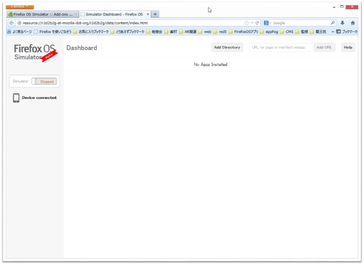Open CMS bookmark folder
Viewport: 364px width, 265px height.
click(287, 32)
